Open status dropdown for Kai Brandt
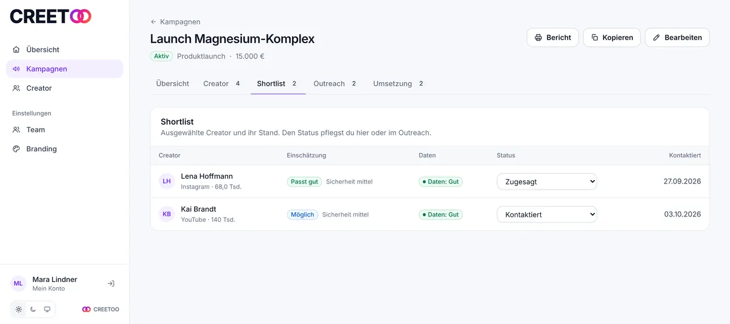The image size is (730, 324). pos(547,215)
